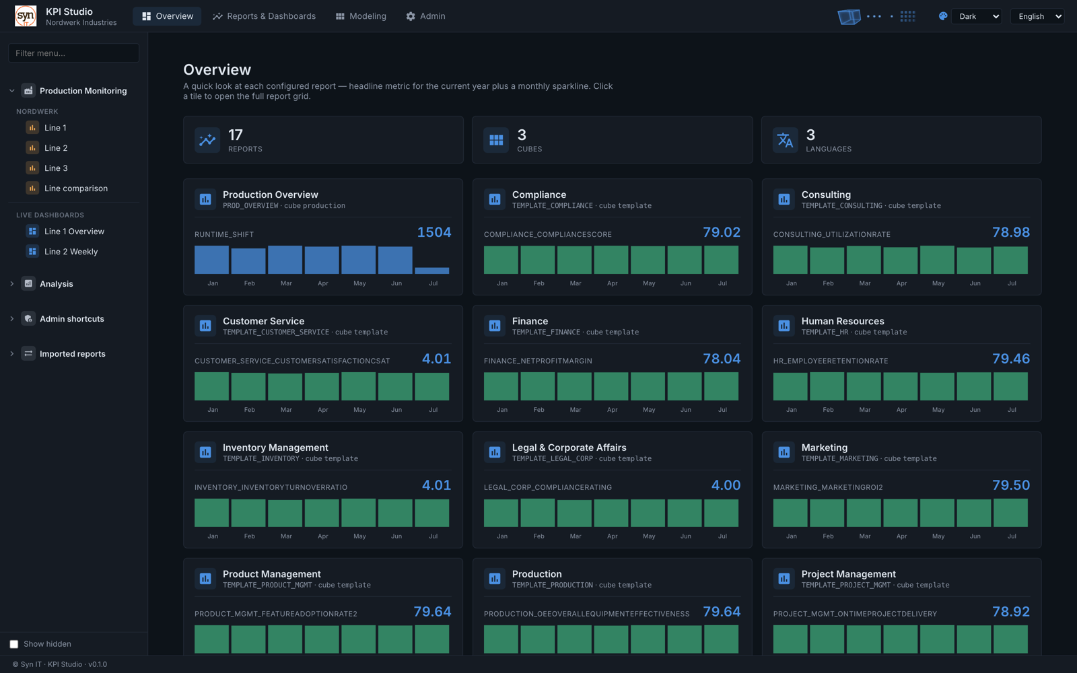Expand the Imported reports group

(11, 354)
